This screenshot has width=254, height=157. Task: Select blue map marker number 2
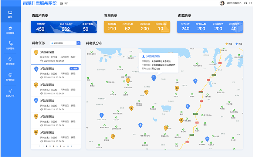154,78
